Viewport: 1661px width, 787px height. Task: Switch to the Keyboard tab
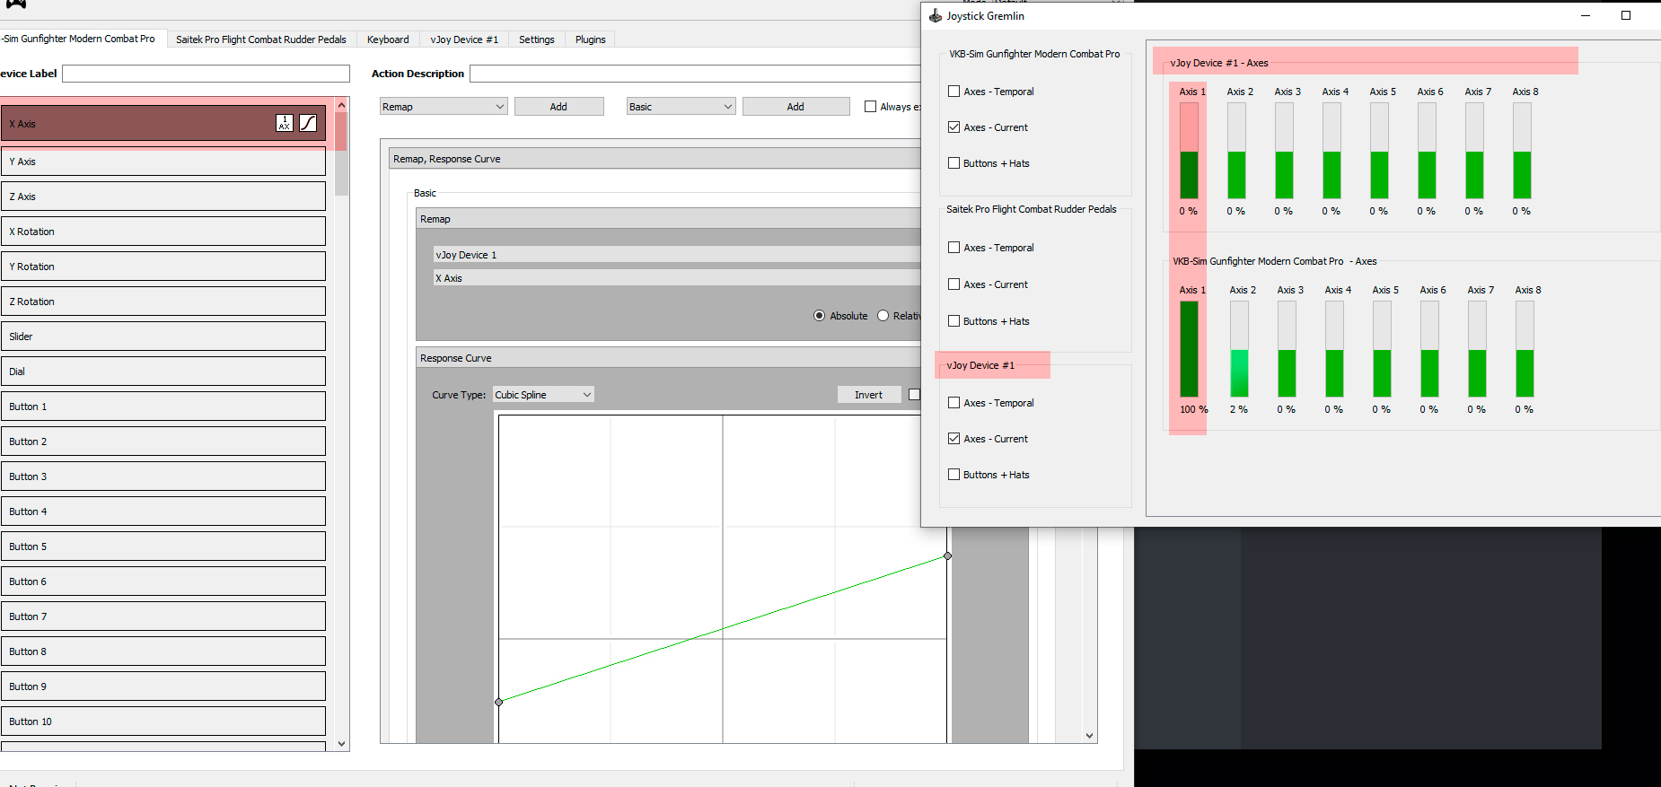coord(388,39)
